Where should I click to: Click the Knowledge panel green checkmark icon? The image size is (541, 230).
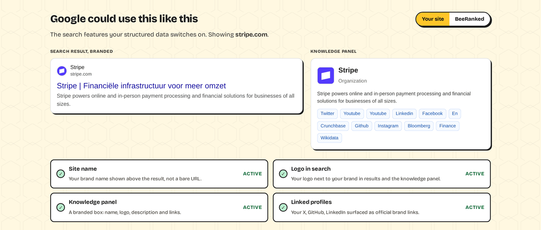[x=60, y=207]
